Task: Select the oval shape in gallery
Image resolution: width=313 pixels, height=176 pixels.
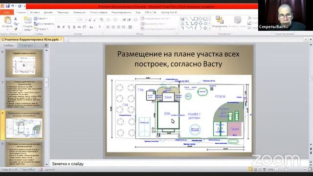Action: [x=201, y=19]
